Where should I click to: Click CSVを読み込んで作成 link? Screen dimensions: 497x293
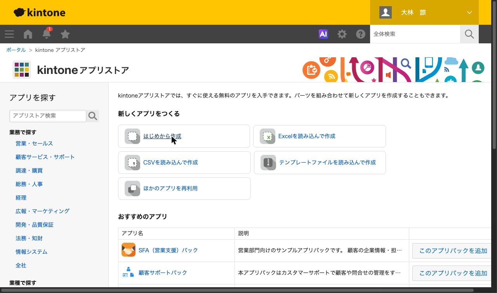170,163
